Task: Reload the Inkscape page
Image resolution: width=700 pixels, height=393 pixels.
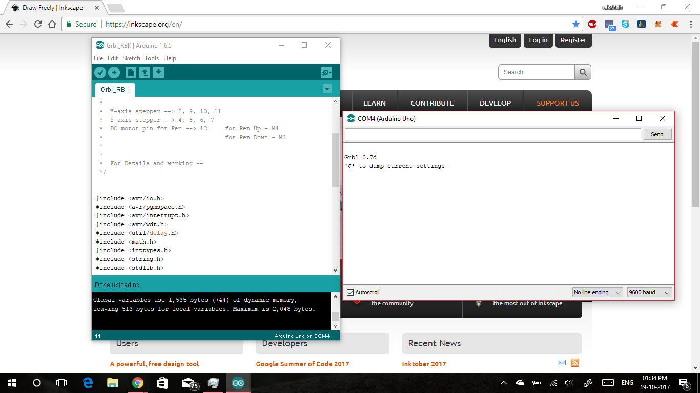Action: coord(37,24)
